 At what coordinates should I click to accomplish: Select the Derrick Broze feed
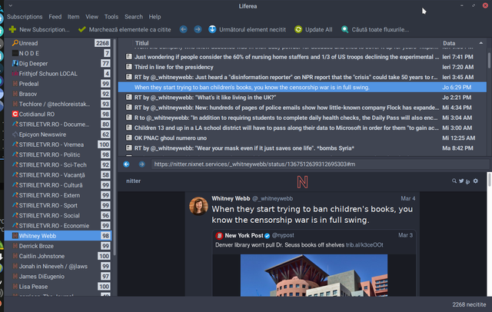pos(58,246)
